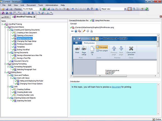Click the Undo arrow icon
Screen dimensions: 162x121
(73, 9)
